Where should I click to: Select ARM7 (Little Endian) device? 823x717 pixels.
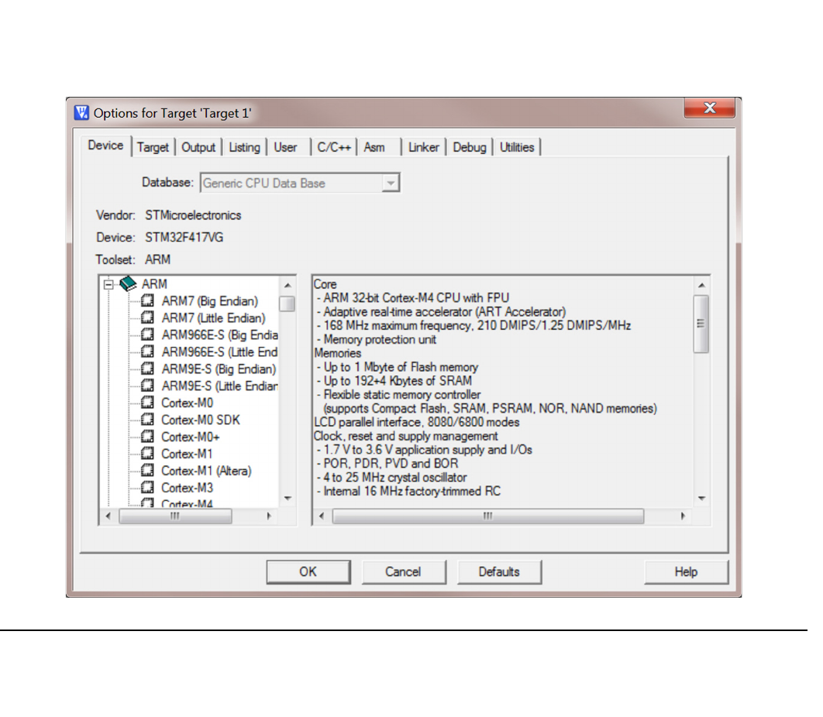point(214,318)
